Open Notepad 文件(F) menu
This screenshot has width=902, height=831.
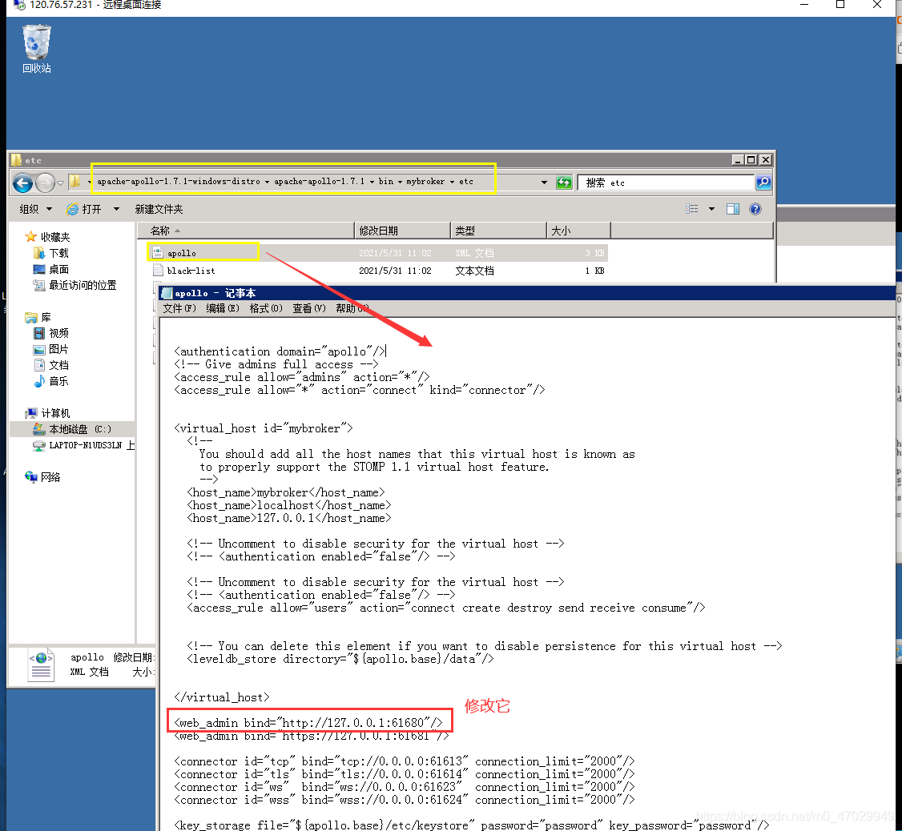[179, 308]
